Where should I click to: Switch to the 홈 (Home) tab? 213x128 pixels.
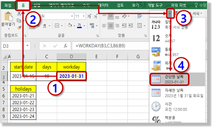click(23, 5)
